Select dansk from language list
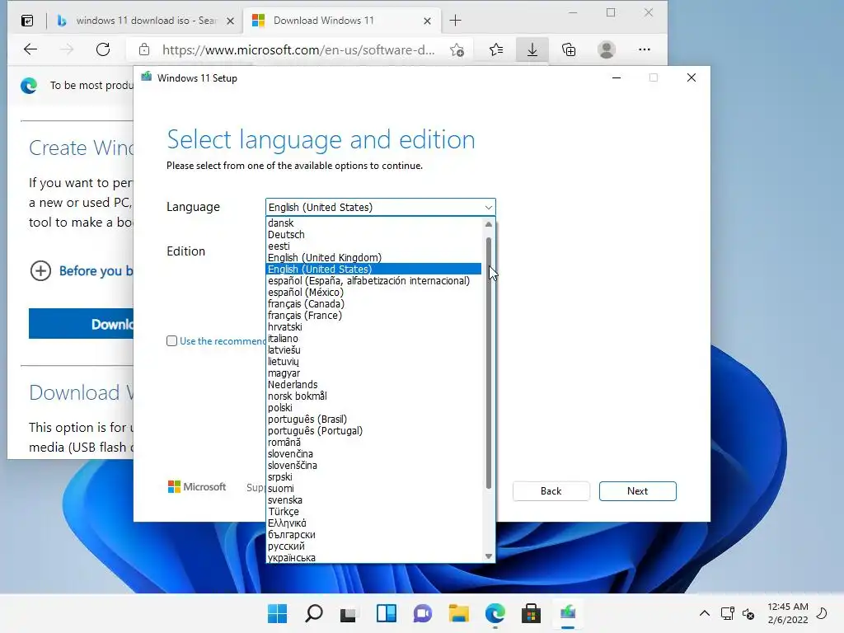The height and width of the screenshot is (633, 844). [x=374, y=223]
